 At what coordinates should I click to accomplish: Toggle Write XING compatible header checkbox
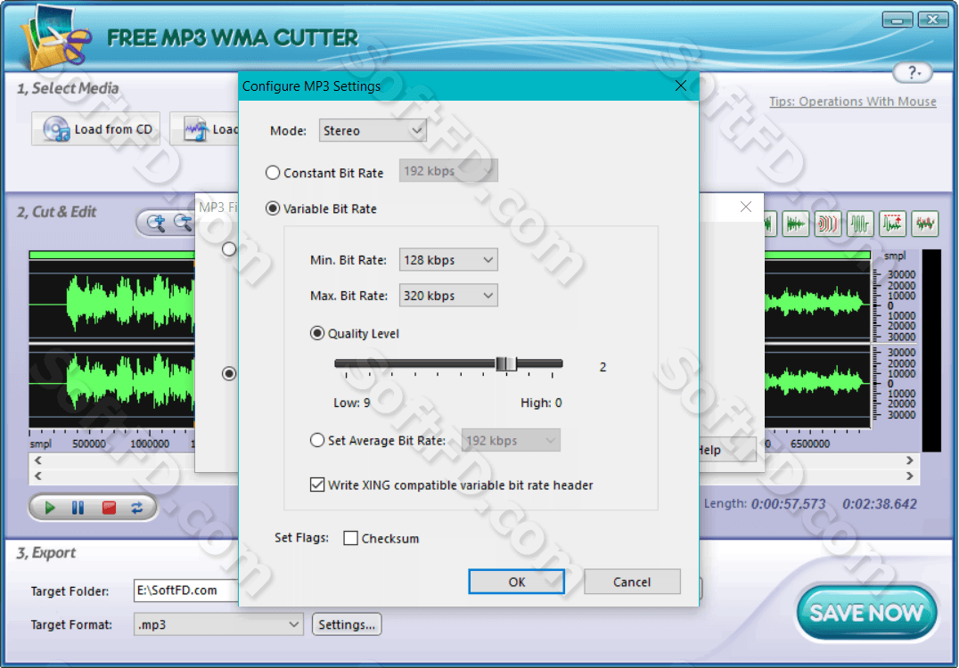point(316,485)
